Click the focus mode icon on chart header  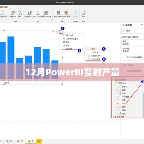click(x=57, y=32)
